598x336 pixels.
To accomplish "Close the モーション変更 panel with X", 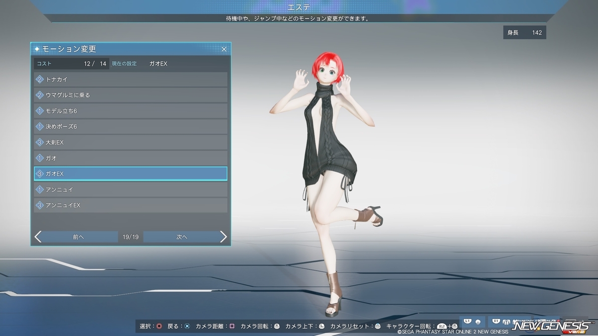I will [224, 49].
